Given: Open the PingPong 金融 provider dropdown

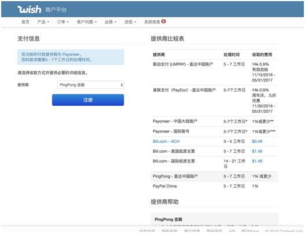Looking at the screenshot, I should pyautogui.click(x=91, y=85).
